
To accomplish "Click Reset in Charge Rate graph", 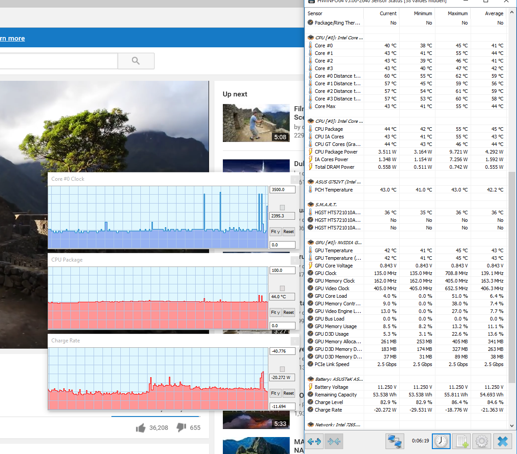I will (x=288, y=393).
